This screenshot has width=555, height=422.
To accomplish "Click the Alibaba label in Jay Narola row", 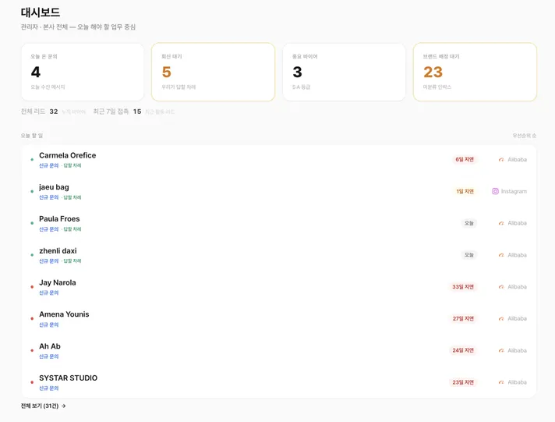I will click(517, 287).
